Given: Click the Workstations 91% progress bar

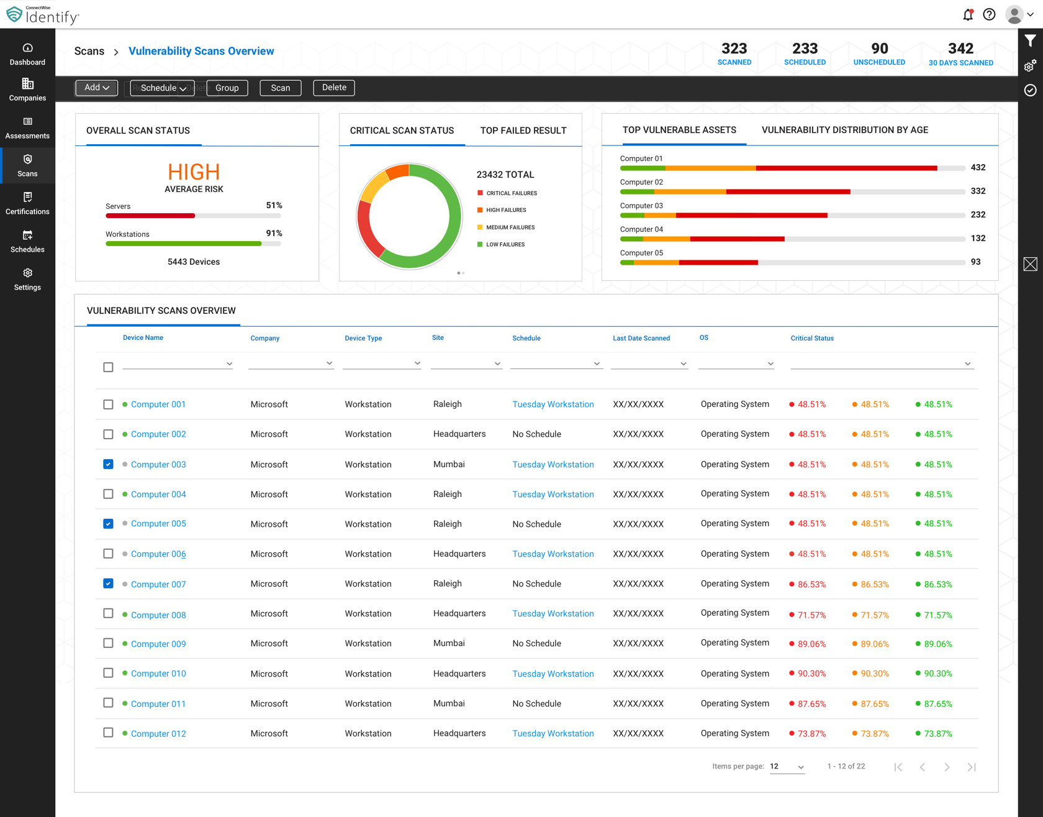Looking at the screenshot, I should 193,244.
